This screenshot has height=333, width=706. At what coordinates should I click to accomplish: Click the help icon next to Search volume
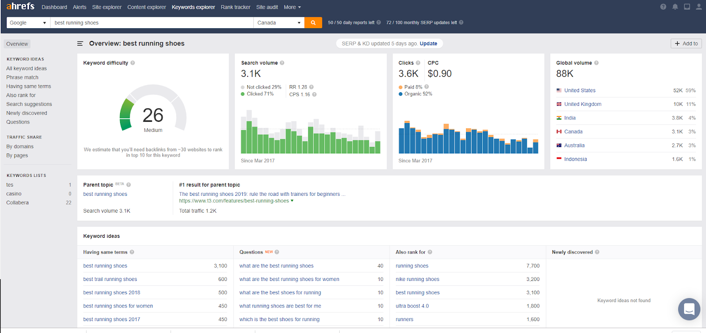(282, 63)
